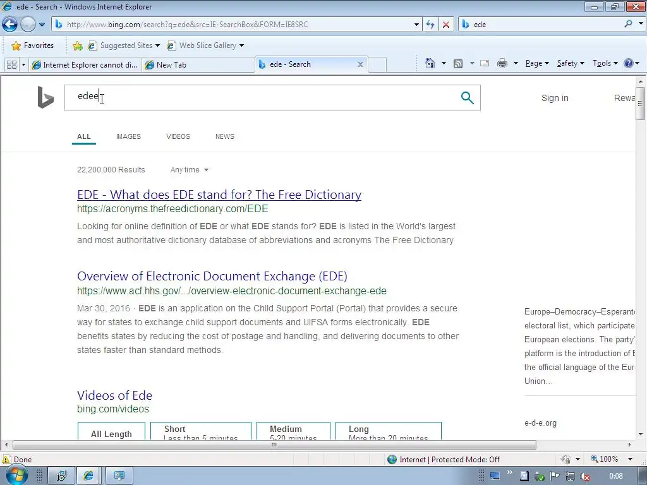Open search provider dropdown arrow

click(641, 24)
